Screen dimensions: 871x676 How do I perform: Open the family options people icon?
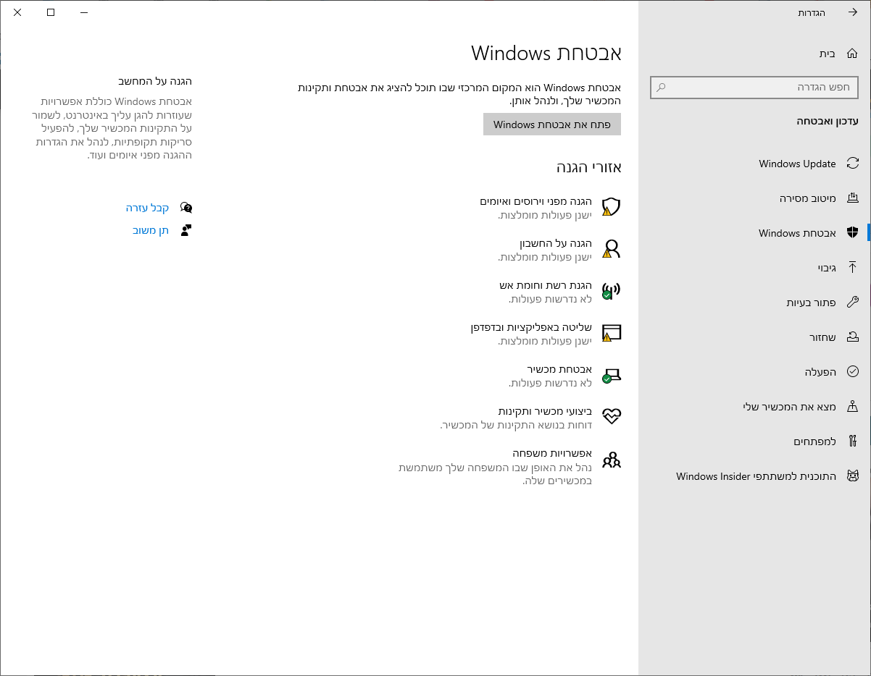click(x=612, y=460)
